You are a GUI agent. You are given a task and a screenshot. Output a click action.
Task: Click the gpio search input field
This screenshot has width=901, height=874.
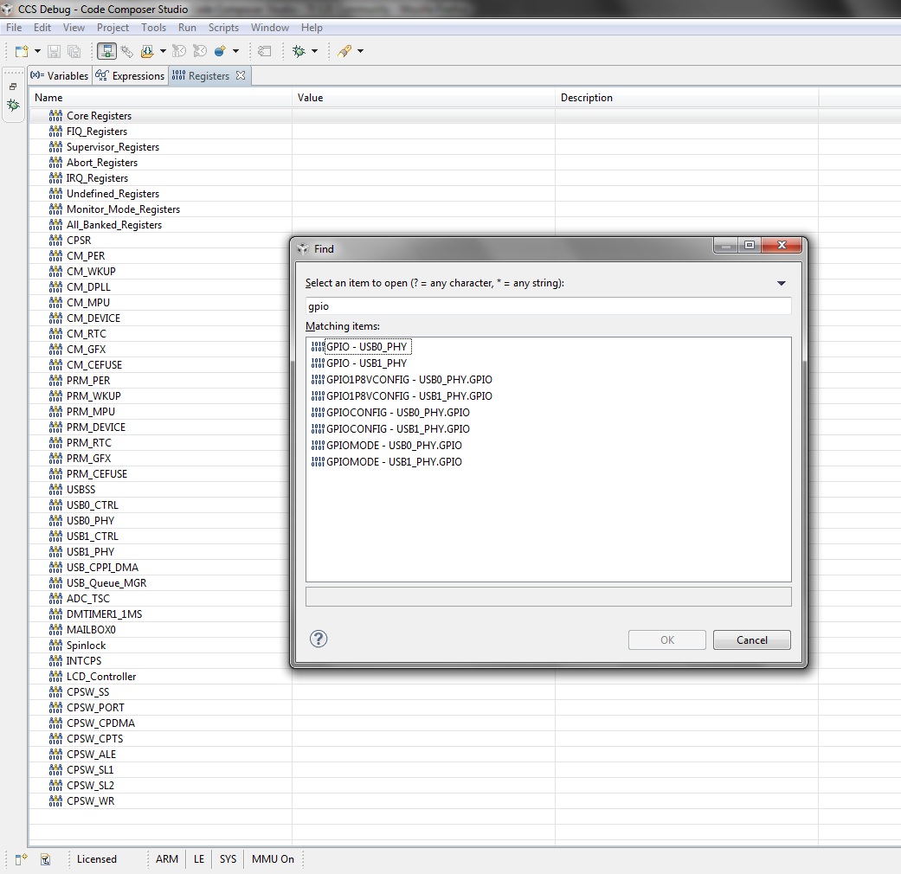[x=548, y=306]
